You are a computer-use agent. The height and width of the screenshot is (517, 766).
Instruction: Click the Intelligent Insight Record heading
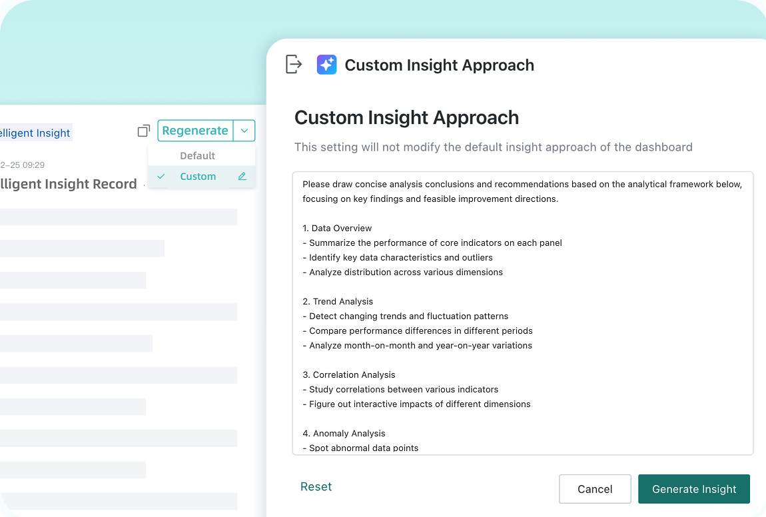click(69, 185)
